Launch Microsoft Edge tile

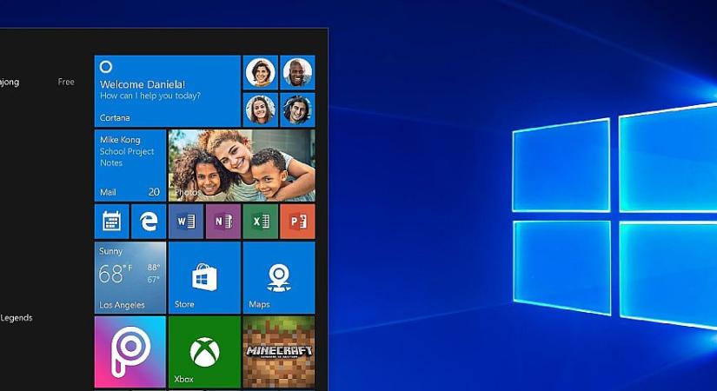pos(149,222)
